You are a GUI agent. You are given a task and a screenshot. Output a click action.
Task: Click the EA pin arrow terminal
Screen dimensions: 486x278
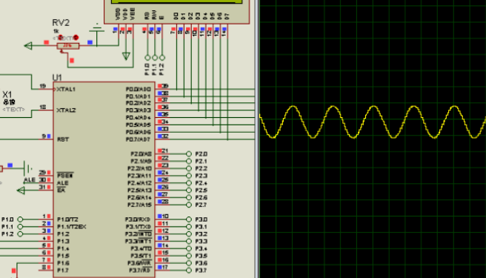click(x=21, y=191)
